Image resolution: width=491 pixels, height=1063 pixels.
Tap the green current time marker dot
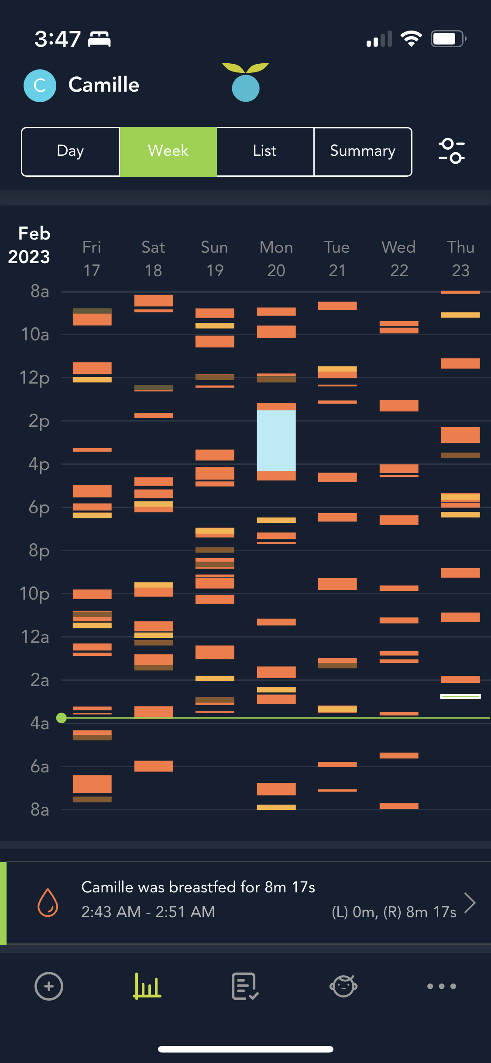point(62,718)
